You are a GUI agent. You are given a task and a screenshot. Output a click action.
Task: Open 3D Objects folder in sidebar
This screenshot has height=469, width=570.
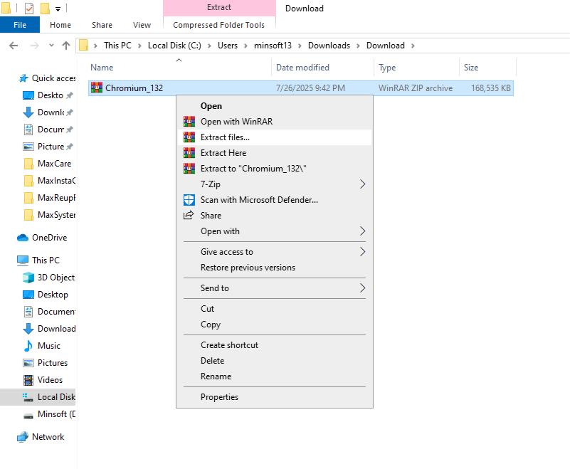[49, 278]
